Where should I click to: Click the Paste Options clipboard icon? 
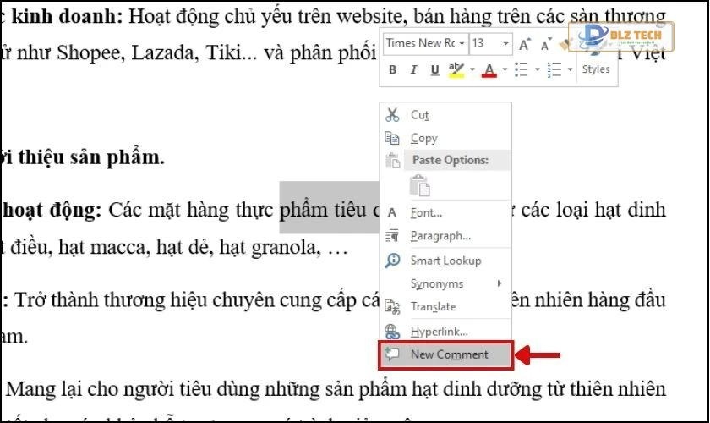tap(420, 185)
